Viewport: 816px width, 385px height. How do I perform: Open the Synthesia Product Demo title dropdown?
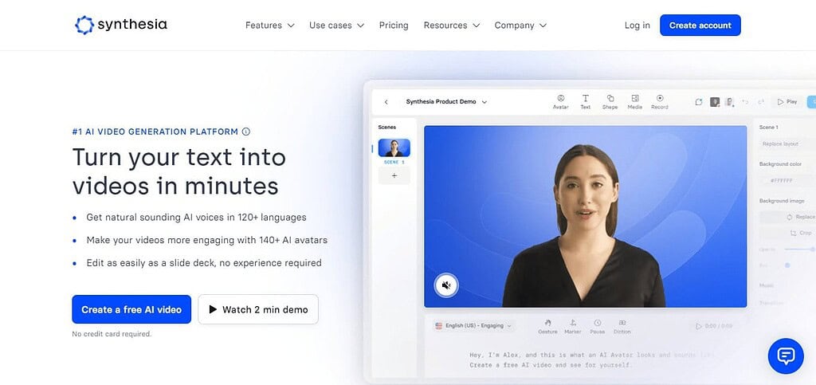pyautogui.click(x=446, y=102)
